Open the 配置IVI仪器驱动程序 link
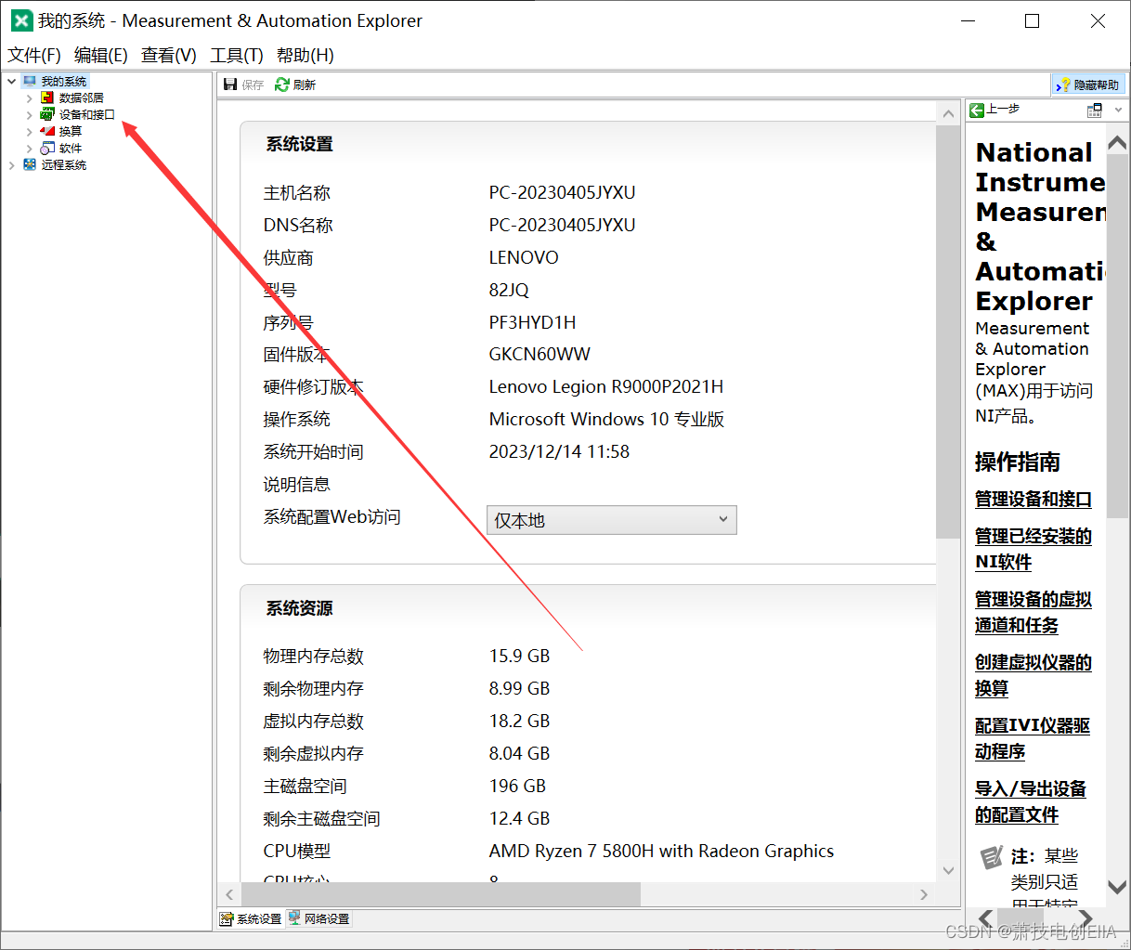This screenshot has width=1131, height=950. coord(1033,738)
